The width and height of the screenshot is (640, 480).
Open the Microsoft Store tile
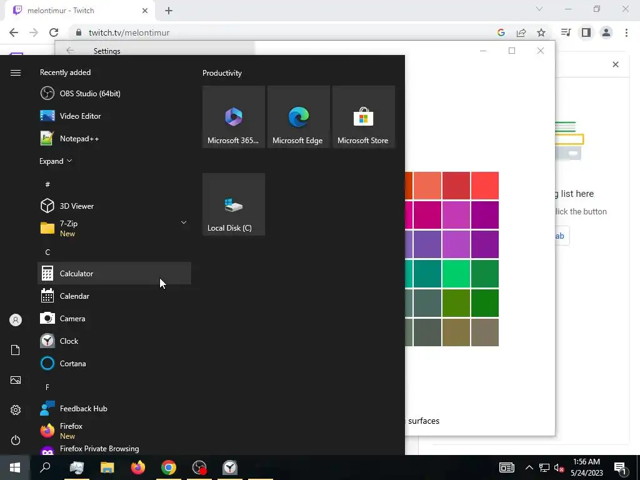[363, 117]
